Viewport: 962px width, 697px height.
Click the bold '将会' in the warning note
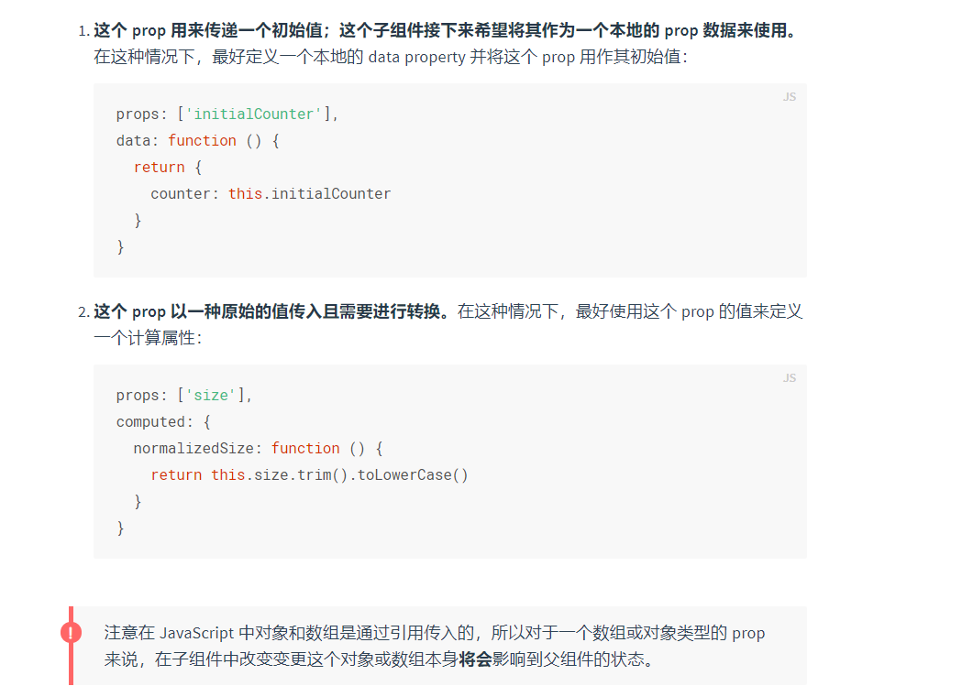coord(475,659)
